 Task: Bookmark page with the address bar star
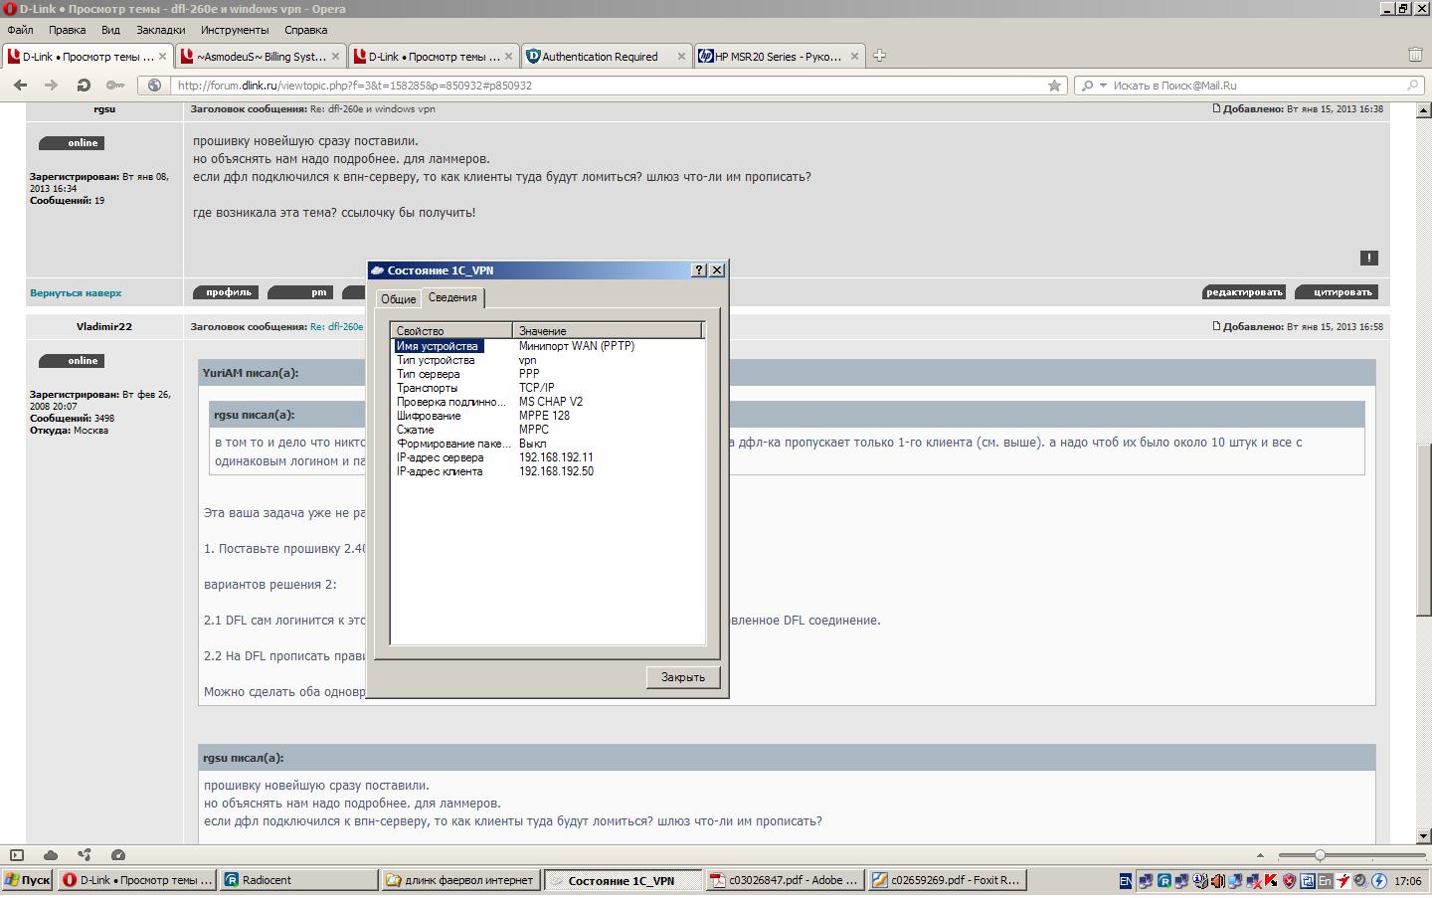1054,86
